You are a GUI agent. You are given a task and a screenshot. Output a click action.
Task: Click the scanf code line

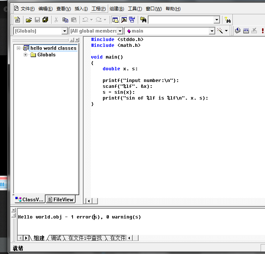[128, 86]
